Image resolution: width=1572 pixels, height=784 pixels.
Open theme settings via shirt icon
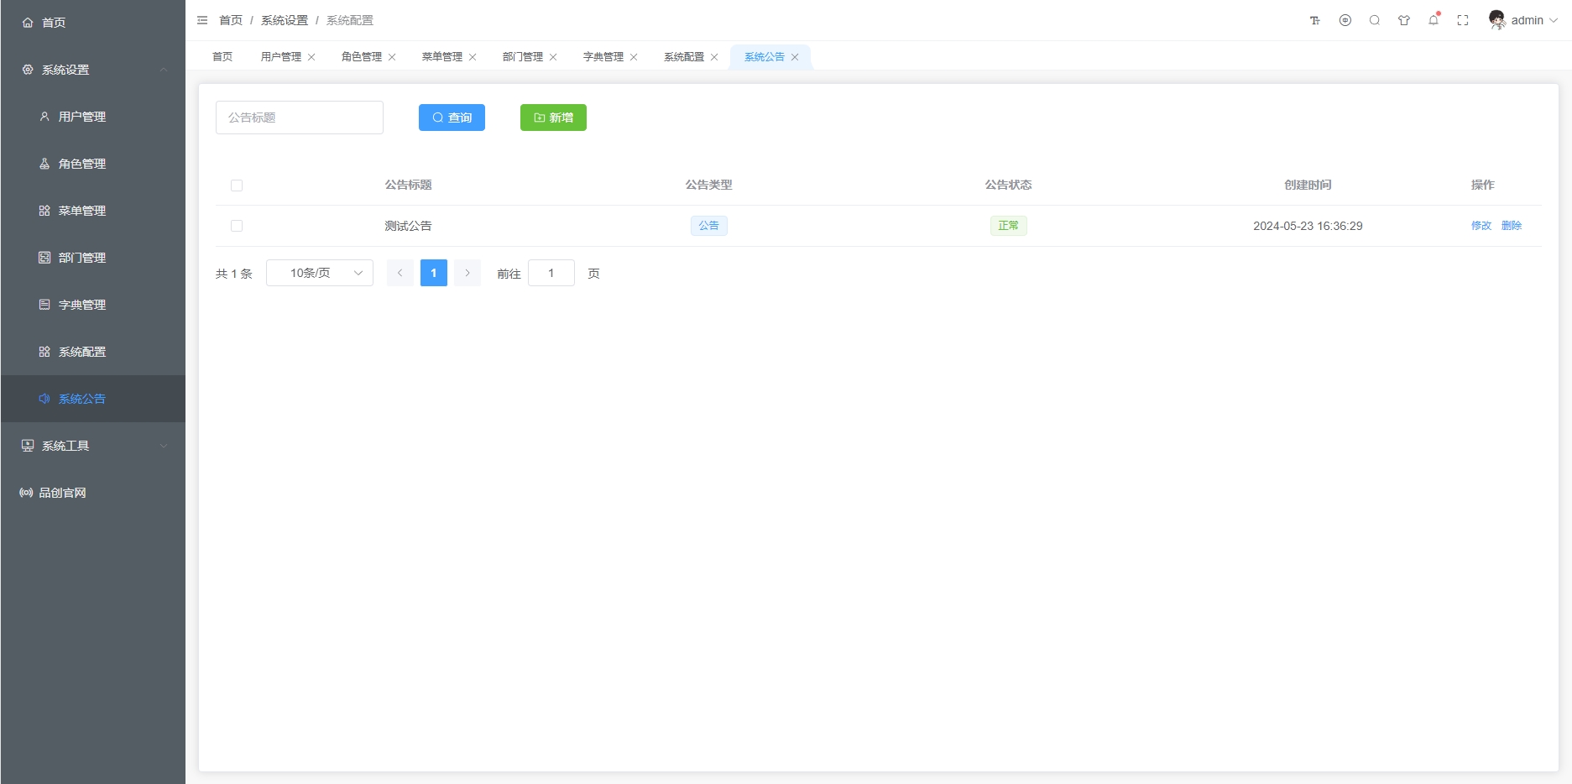coord(1404,21)
